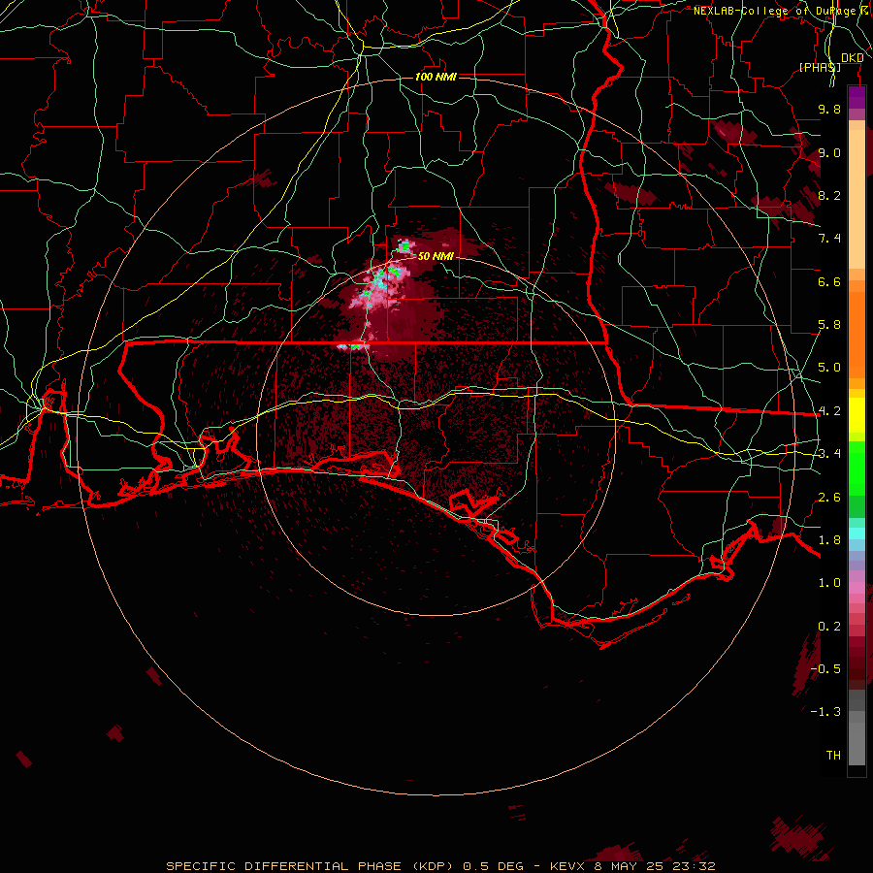This screenshot has height=873, width=873.
Task: Click the 9.0 value on the scale
Action: click(x=829, y=152)
